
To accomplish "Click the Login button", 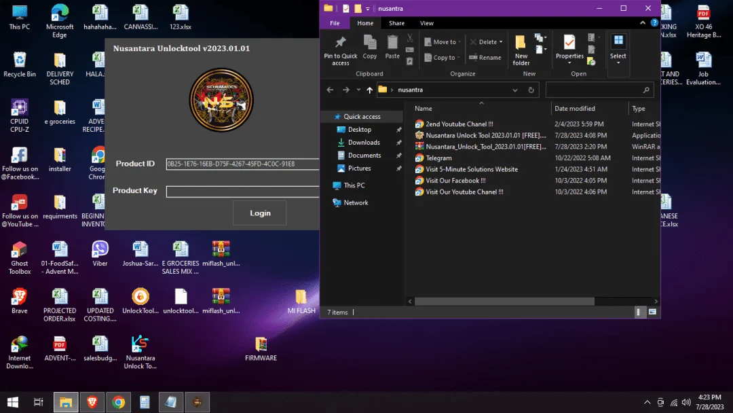I will coord(260,213).
